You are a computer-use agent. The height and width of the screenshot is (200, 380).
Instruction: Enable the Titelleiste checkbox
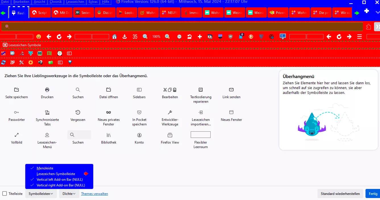point(5,194)
